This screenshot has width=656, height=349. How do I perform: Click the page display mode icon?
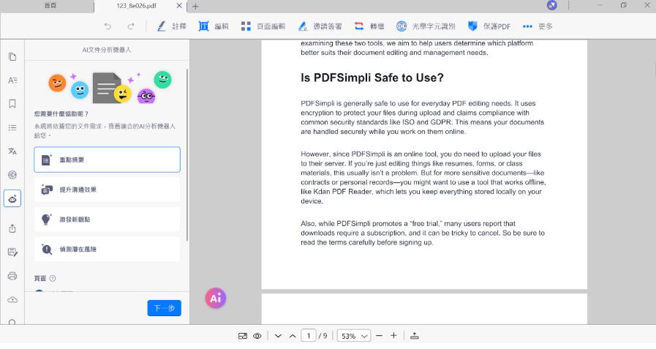(x=243, y=336)
